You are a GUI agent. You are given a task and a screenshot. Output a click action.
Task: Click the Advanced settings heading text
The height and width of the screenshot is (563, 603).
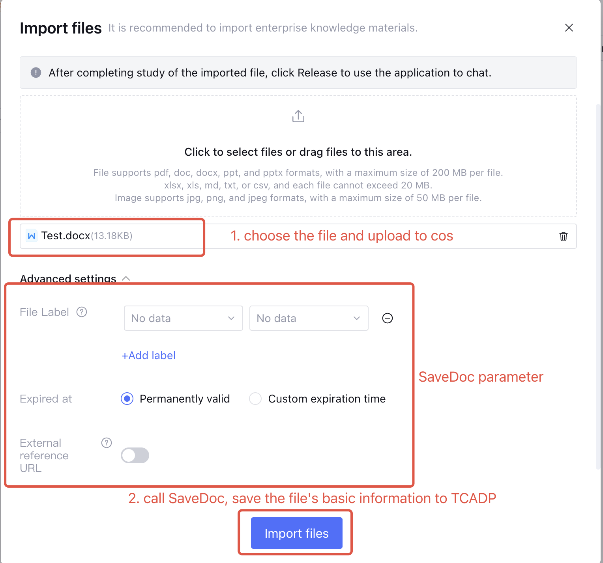(x=68, y=278)
